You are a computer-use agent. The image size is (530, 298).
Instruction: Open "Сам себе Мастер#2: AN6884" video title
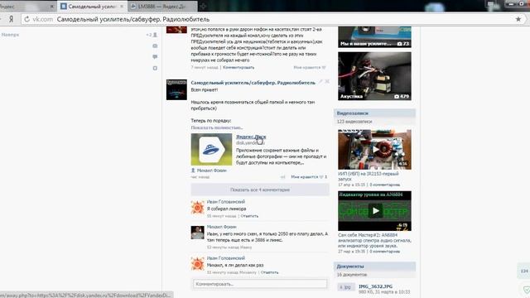coord(374,241)
